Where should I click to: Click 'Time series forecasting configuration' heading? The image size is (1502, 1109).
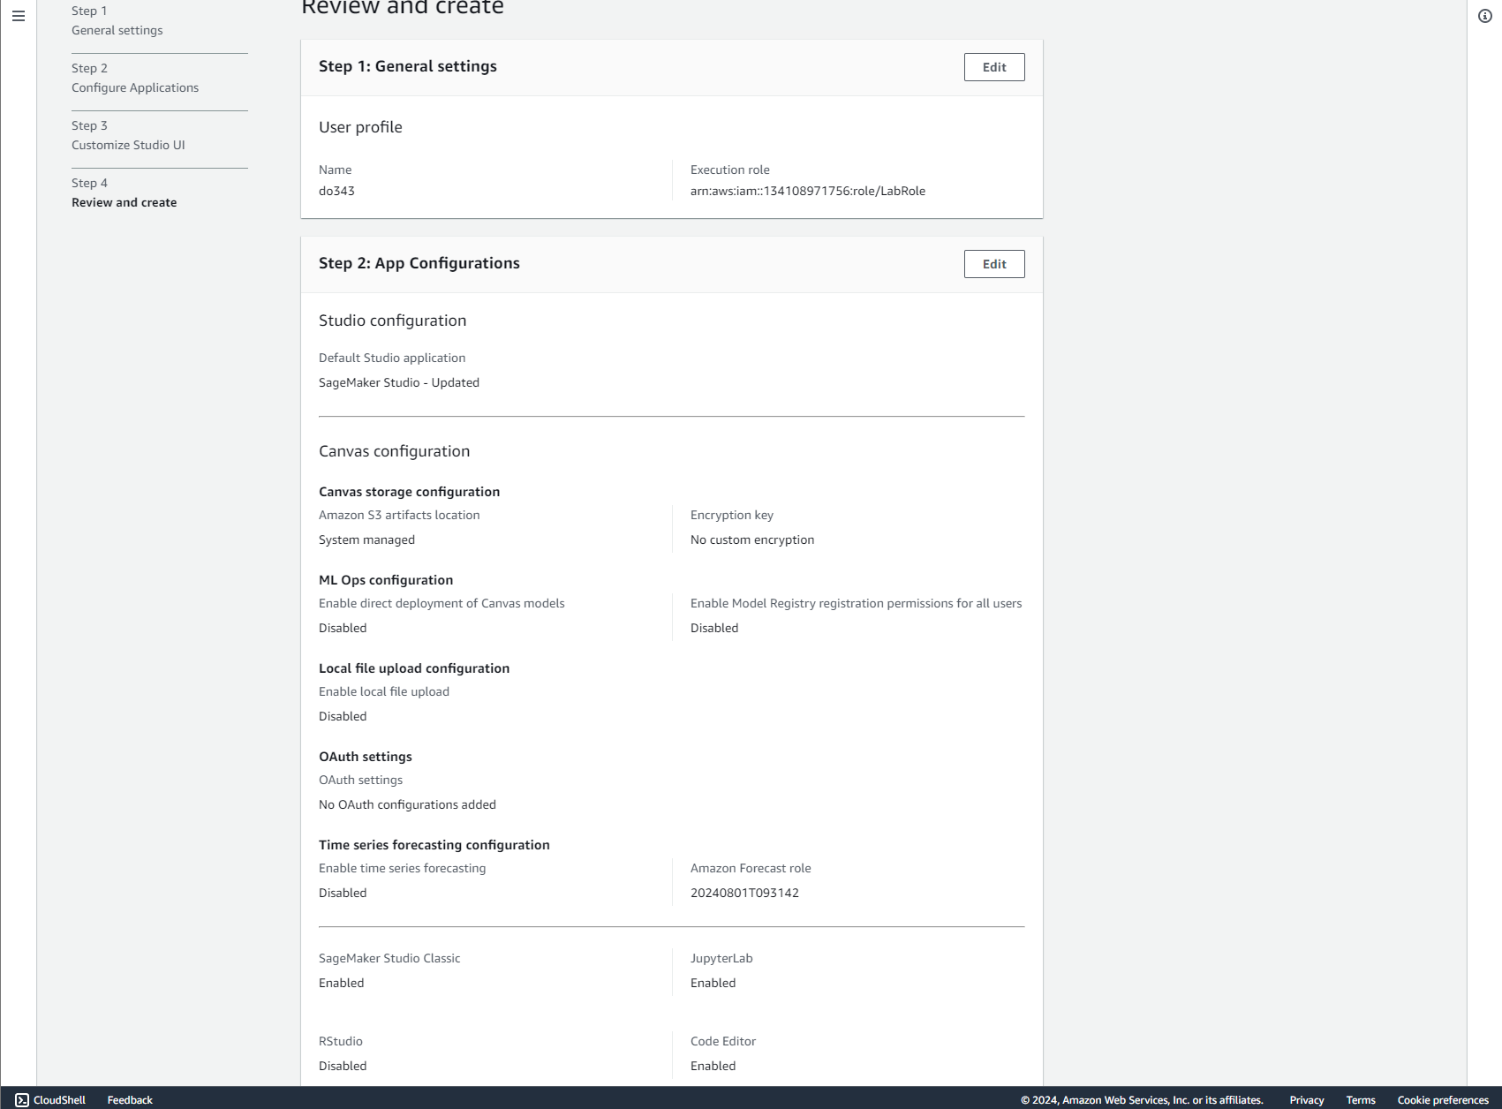tap(434, 845)
